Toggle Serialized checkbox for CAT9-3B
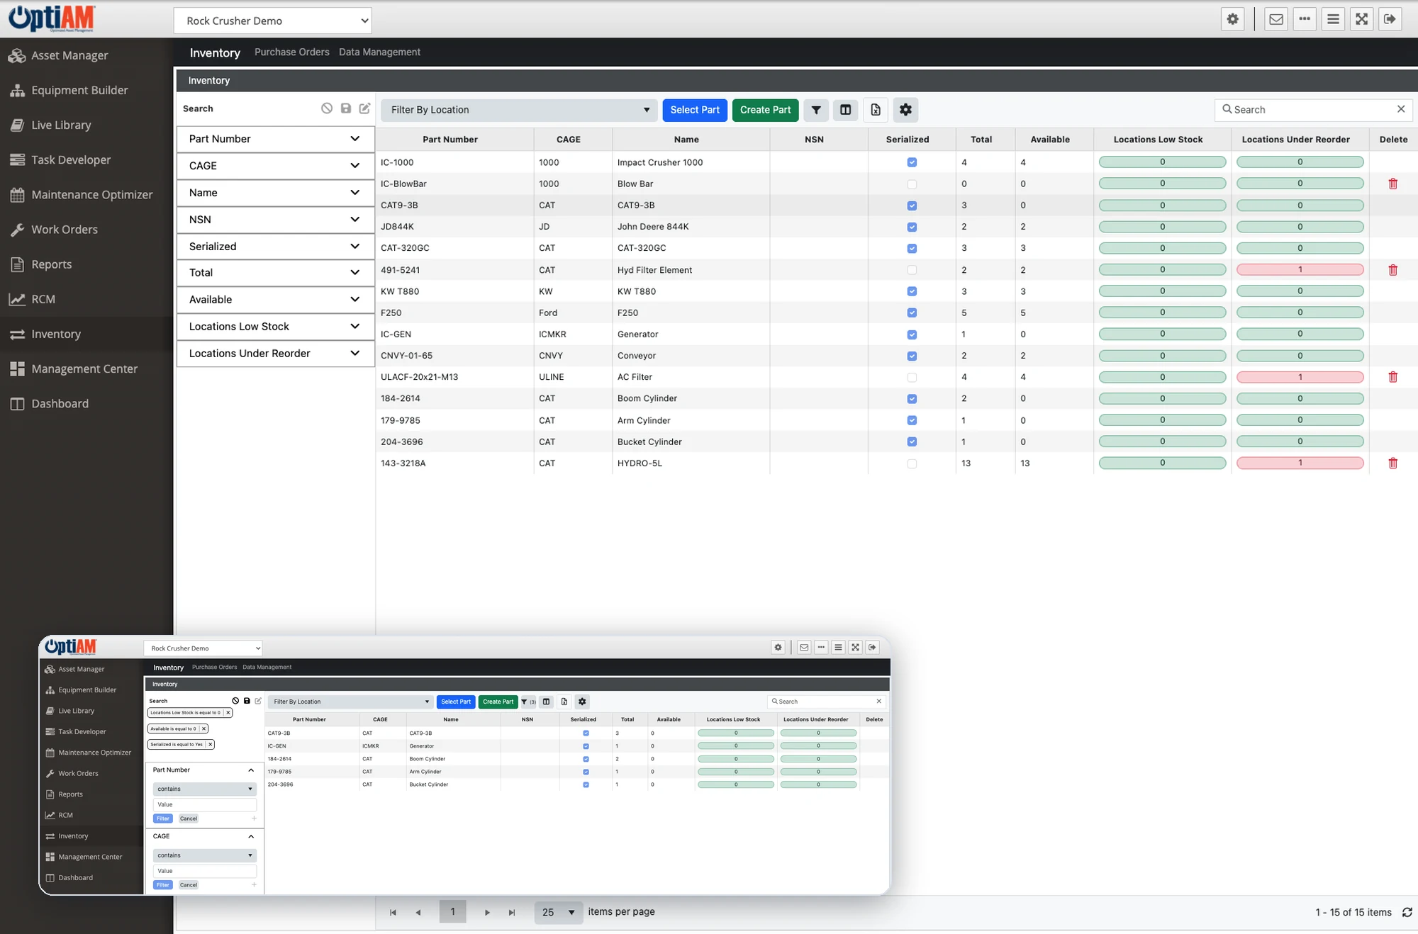The image size is (1418, 934). 912,206
